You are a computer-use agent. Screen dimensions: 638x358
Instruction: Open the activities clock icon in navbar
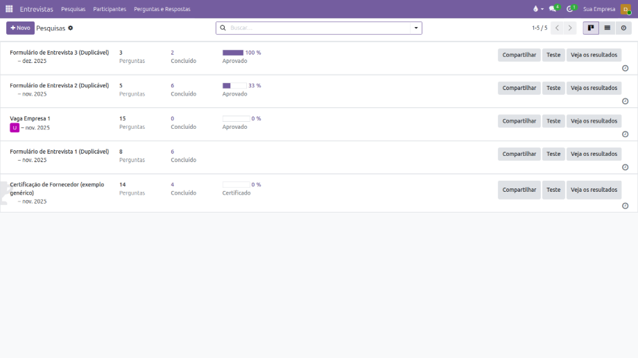[570, 9]
